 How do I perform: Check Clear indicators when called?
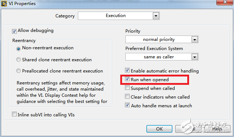tap(127, 96)
